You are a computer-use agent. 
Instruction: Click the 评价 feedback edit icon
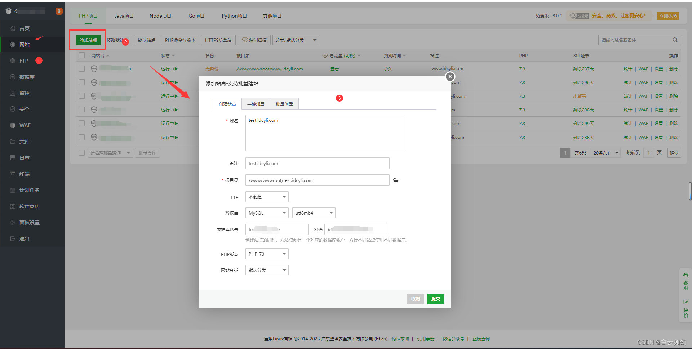(686, 302)
